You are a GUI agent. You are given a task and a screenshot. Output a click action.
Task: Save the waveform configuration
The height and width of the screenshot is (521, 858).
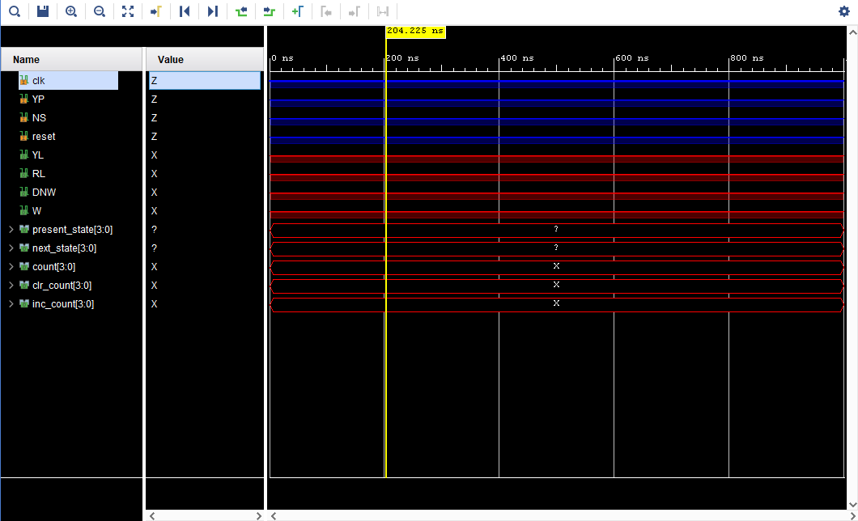43,11
